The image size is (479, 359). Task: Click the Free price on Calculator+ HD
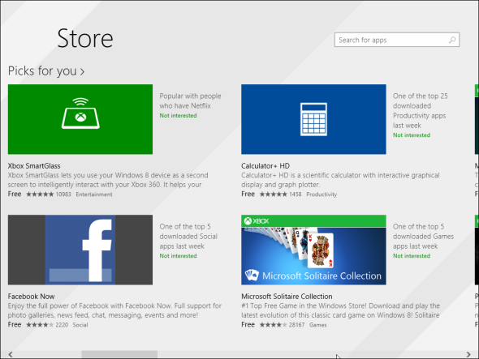pos(248,194)
